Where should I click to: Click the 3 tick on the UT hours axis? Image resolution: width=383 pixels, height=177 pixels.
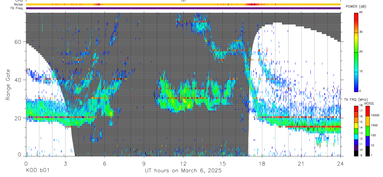[x=65, y=163]
